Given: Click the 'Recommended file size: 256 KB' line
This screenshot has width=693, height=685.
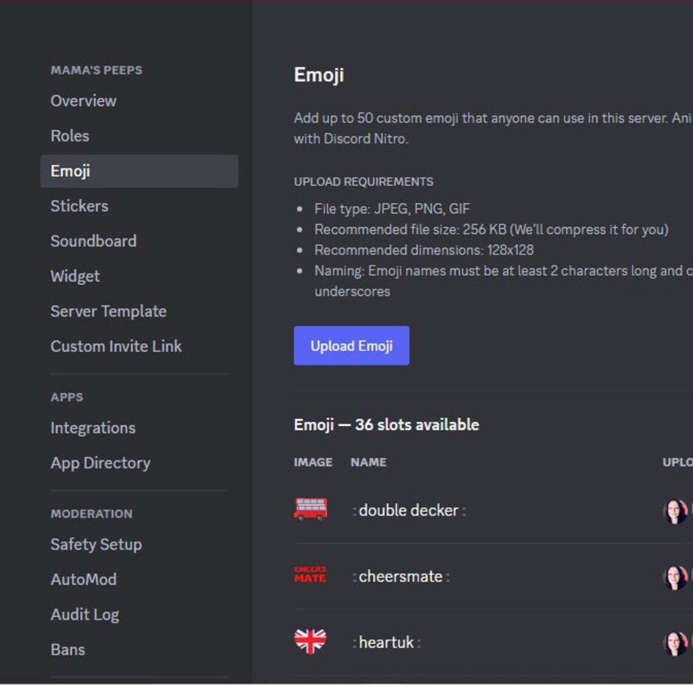Looking at the screenshot, I should tap(491, 229).
